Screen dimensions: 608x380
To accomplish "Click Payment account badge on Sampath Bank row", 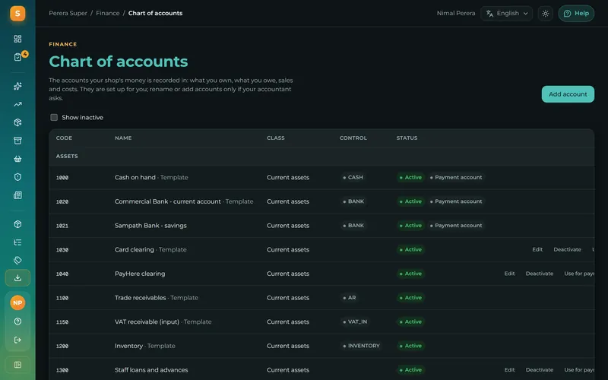I will click(x=456, y=226).
